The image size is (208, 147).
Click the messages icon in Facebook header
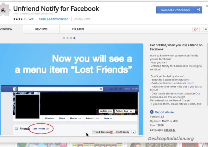pos(116,89)
